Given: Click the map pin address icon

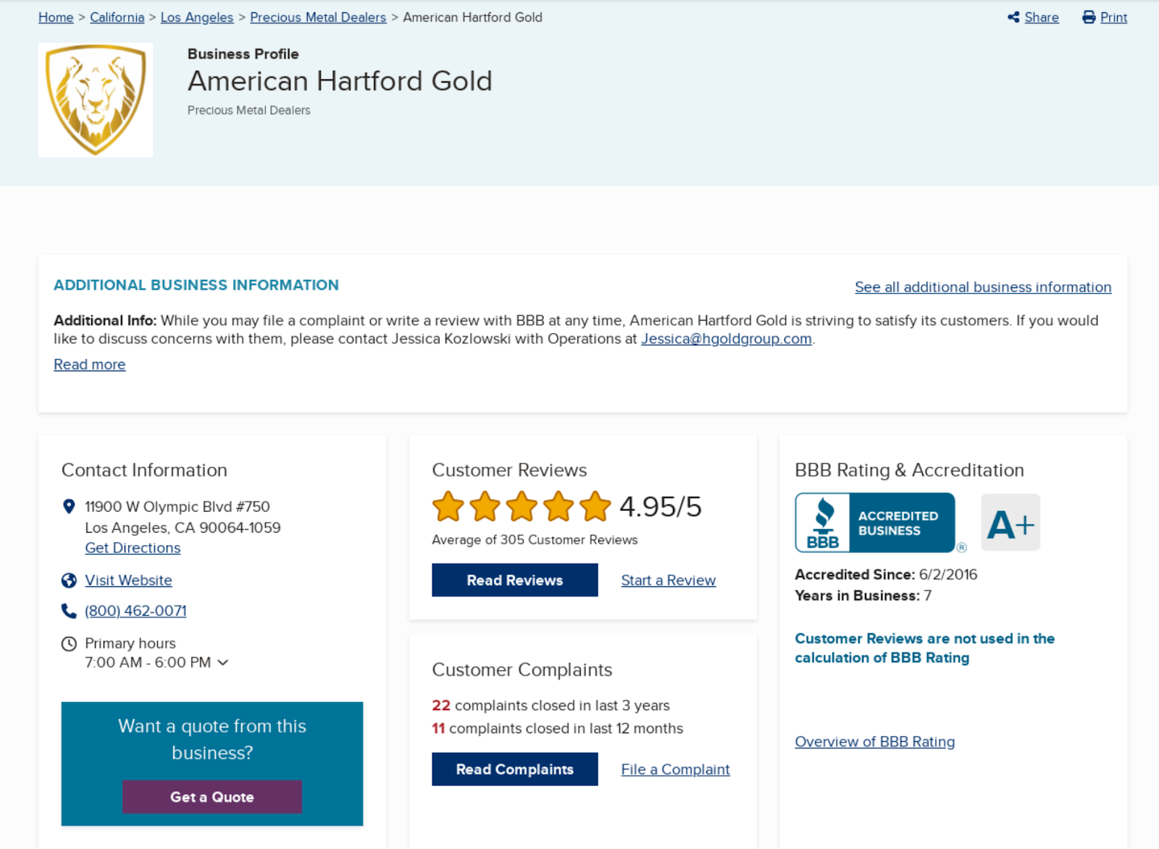Looking at the screenshot, I should click(x=69, y=507).
